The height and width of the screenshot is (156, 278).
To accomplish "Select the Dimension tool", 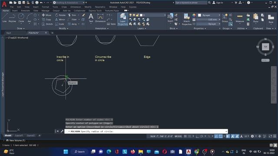I will click(x=100, y=18).
